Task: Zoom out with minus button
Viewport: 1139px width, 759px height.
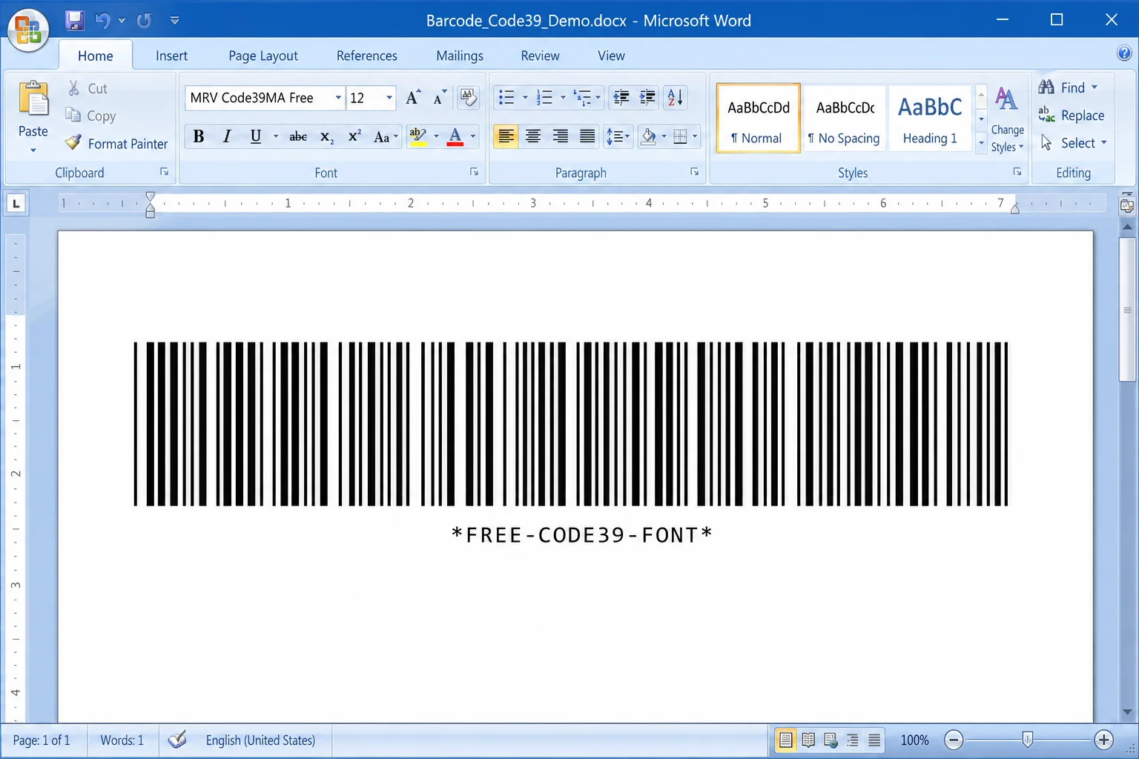Action: click(x=954, y=740)
